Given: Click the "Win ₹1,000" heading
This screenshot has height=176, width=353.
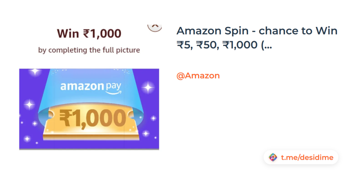Looking at the screenshot, I should point(89,33).
